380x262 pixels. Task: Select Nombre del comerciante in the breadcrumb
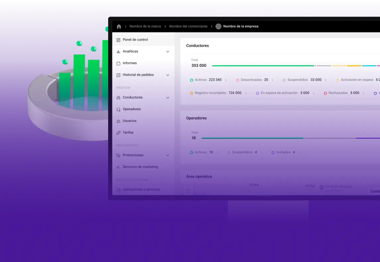188,26
